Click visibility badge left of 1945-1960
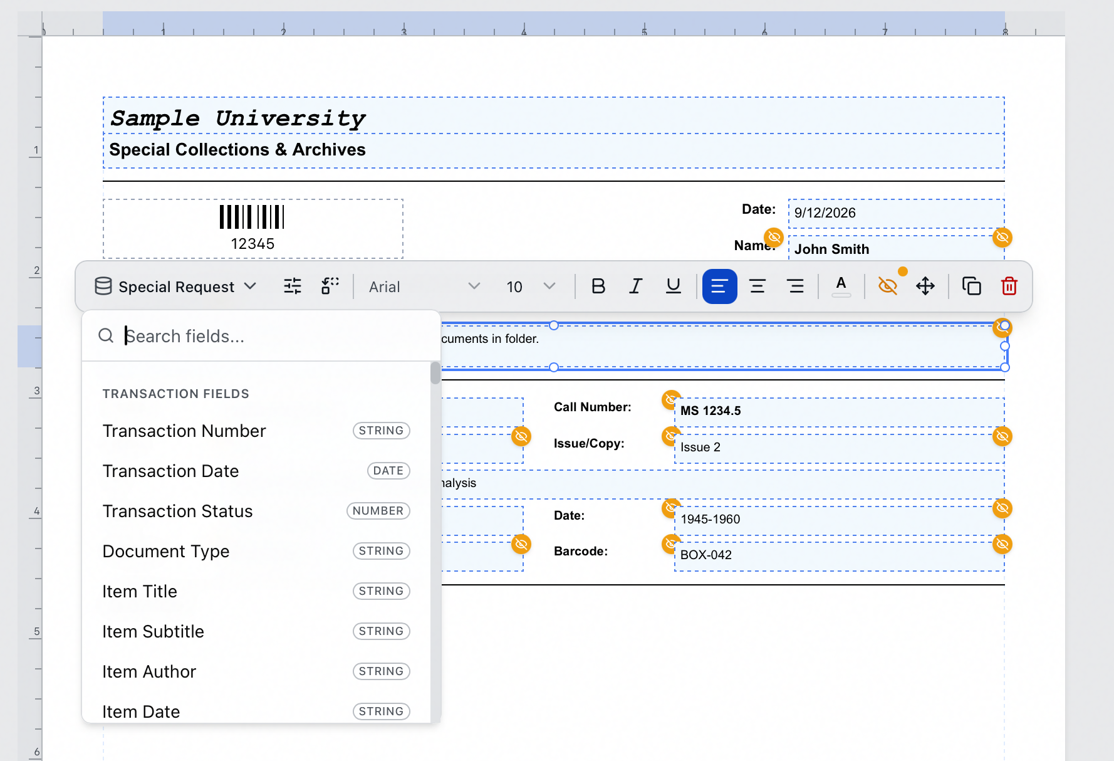The width and height of the screenshot is (1114, 761). coord(671,508)
